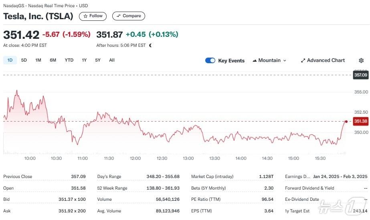The image size is (370, 220).
Task: Click the Earnings Date value
Action: (340, 176)
